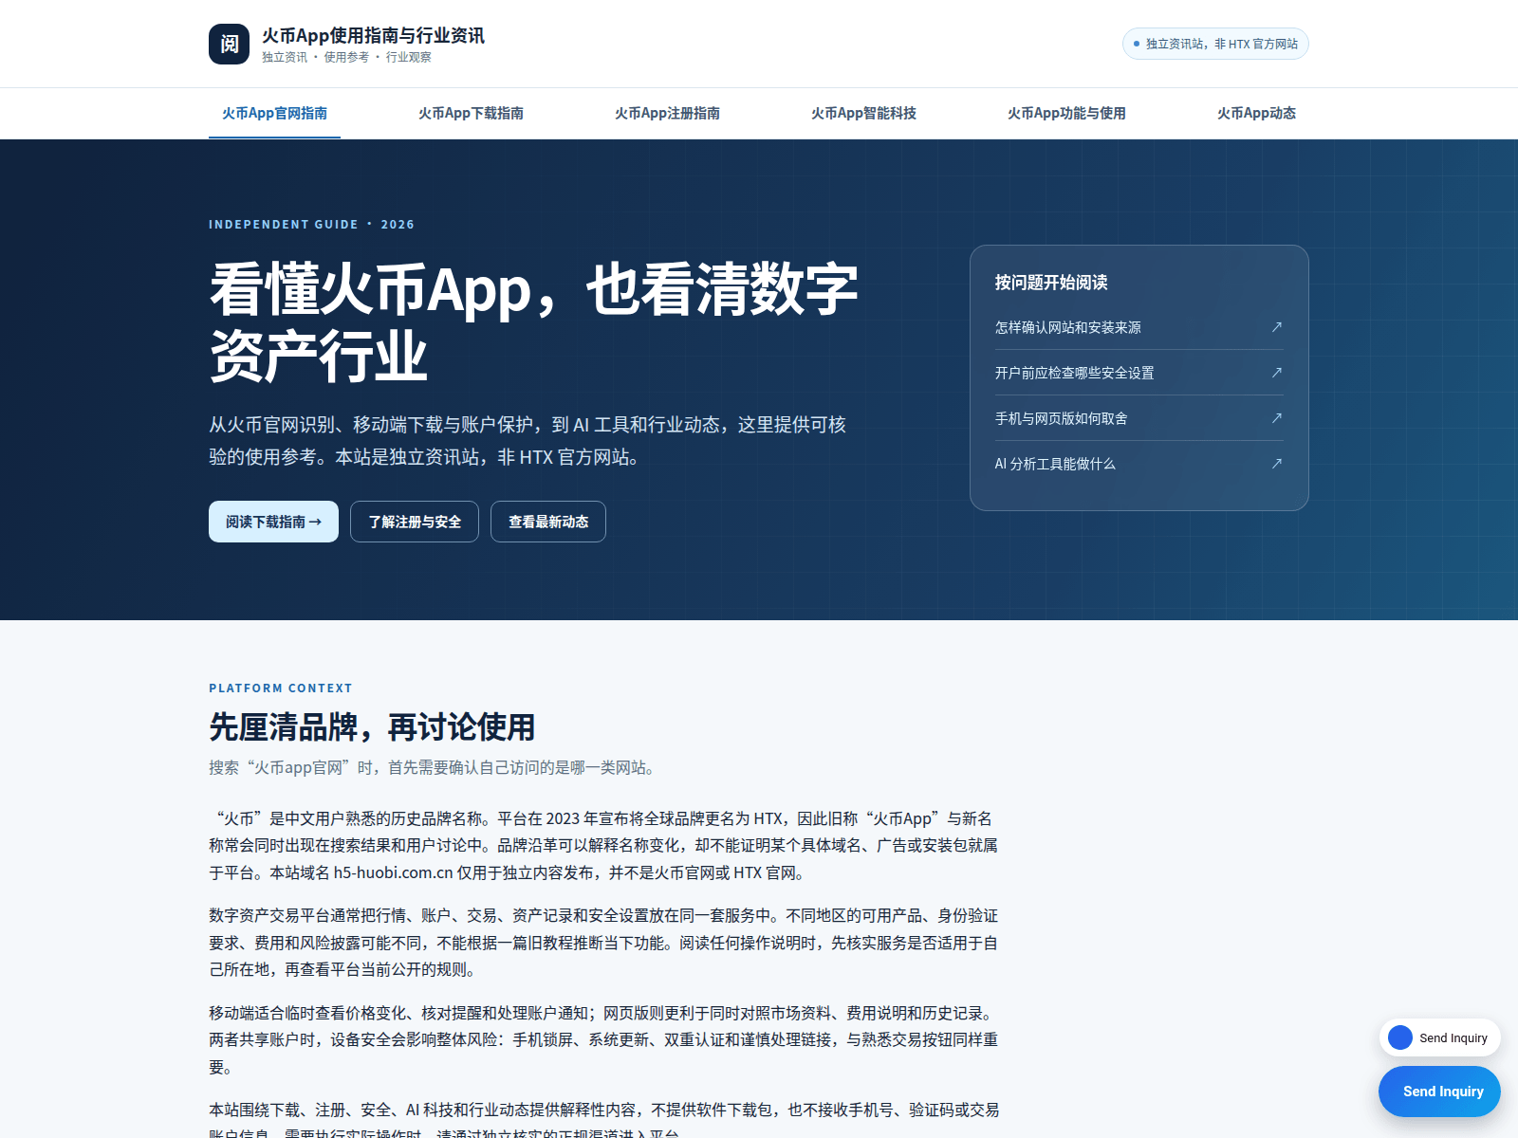
Task: Click the arrow beside 开户前应检查哪些安全设置
Action: point(1277,373)
